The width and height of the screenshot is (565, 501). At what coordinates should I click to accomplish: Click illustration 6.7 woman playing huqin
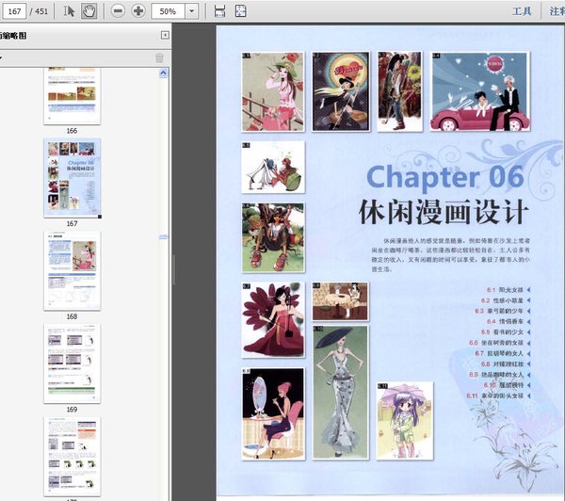pos(273,320)
